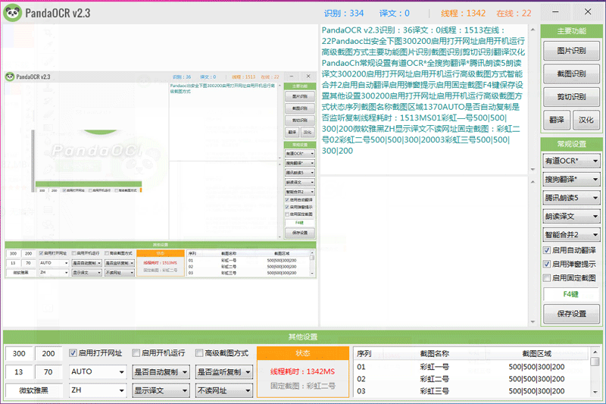Close the PandaOCR main window
This screenshot has height=404, width=606.
(587, 12)
